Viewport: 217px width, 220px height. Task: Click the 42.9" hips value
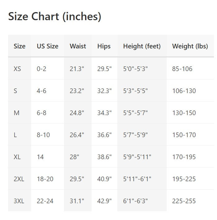click(x=104, y=201)
